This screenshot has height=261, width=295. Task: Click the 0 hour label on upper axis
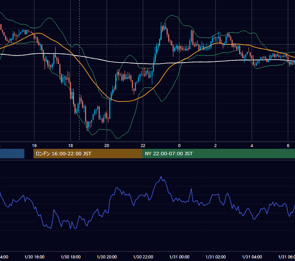[x=179, y=146]
